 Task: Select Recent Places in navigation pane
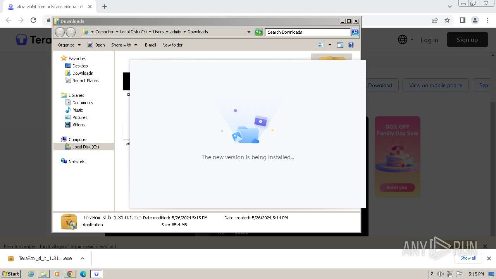[x=85, y=81]
